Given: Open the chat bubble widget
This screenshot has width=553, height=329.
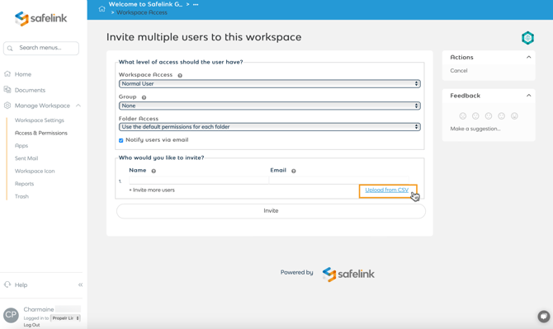Looking at the screenshot, I should click(x=543, y=317).
